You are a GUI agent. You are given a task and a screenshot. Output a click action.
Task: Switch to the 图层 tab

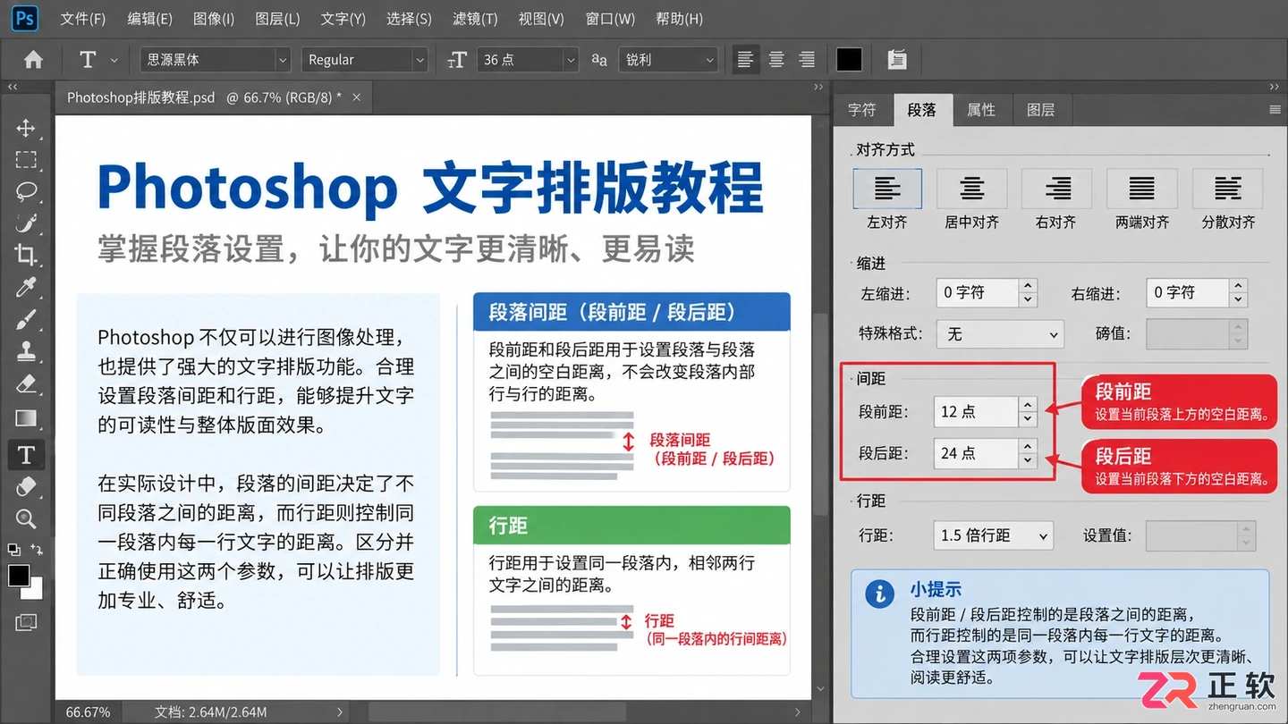pyautogui.click(x=1041, y=110)
